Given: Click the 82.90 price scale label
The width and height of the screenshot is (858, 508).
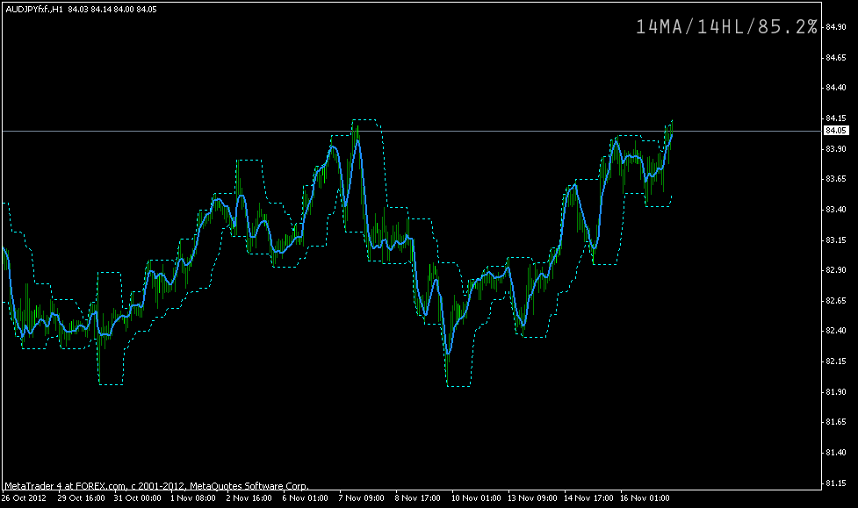Looking at the screenshot, I should (835, 270).
